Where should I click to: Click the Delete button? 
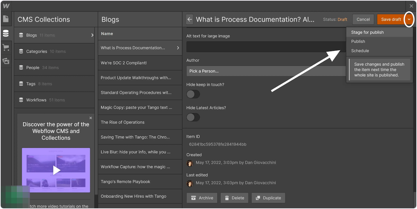[x=234, y=198]
